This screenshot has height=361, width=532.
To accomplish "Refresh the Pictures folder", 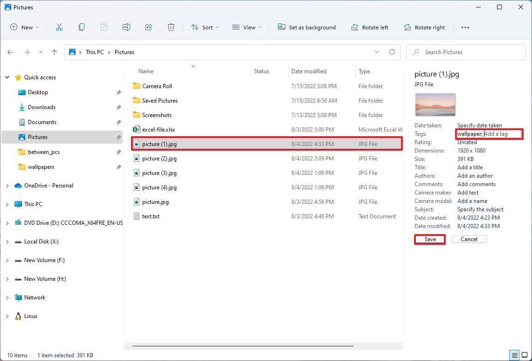I will (392, 52).
